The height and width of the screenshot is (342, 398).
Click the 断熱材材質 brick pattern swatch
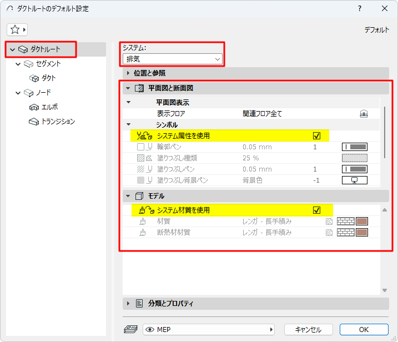tap(345, 233)
